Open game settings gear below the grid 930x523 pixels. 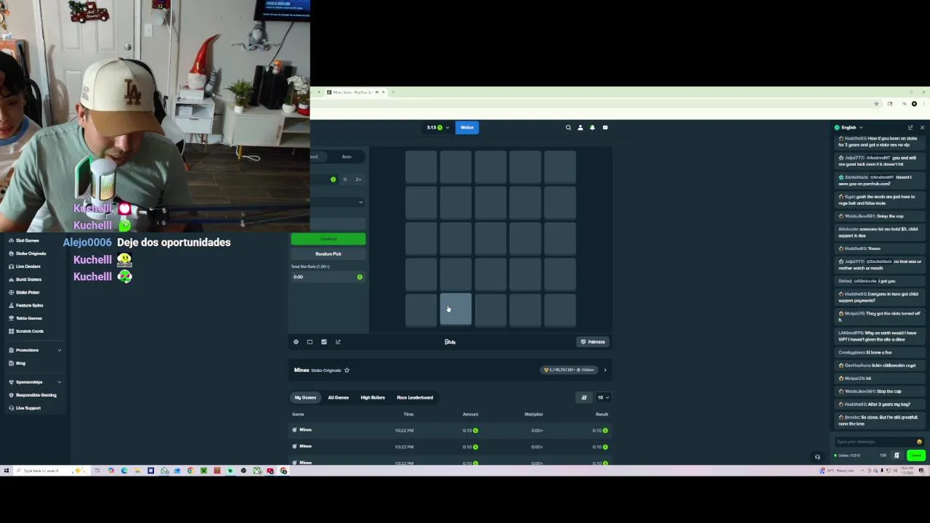click(x=296, y=342)
